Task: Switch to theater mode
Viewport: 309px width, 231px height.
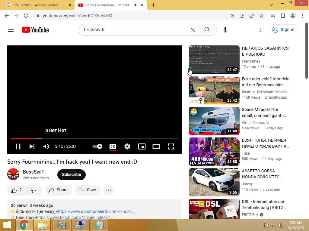Action: [x=156, y=146]
